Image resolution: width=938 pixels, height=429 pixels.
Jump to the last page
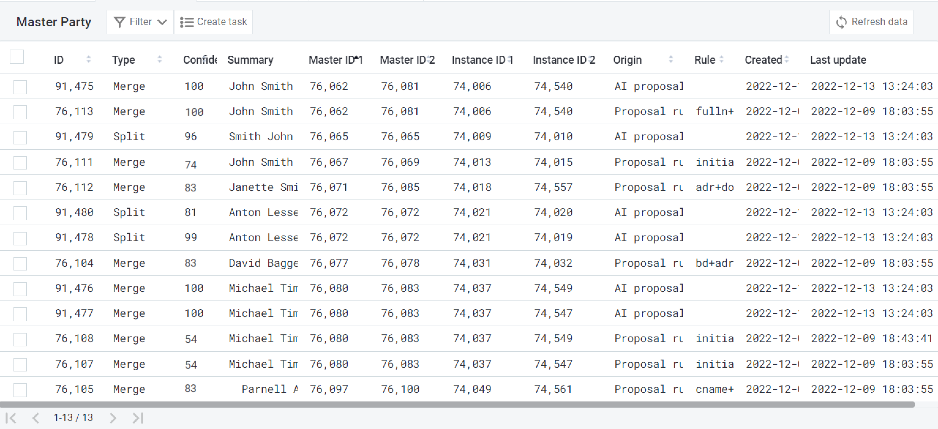(138, 418)
